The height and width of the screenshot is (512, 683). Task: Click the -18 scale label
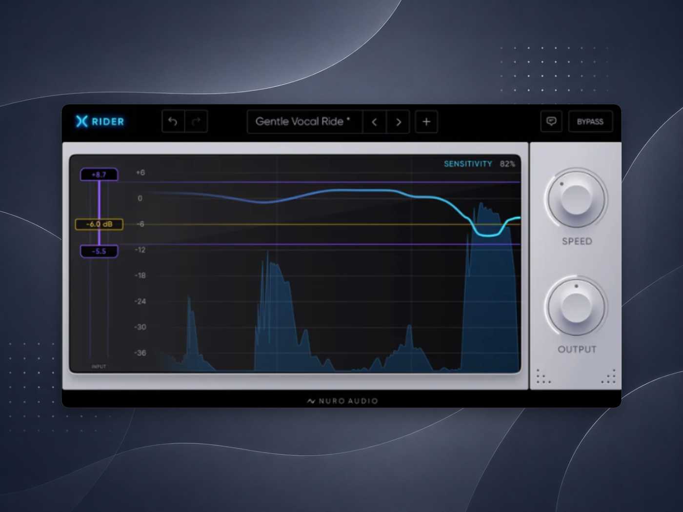(x=140, y=276)
